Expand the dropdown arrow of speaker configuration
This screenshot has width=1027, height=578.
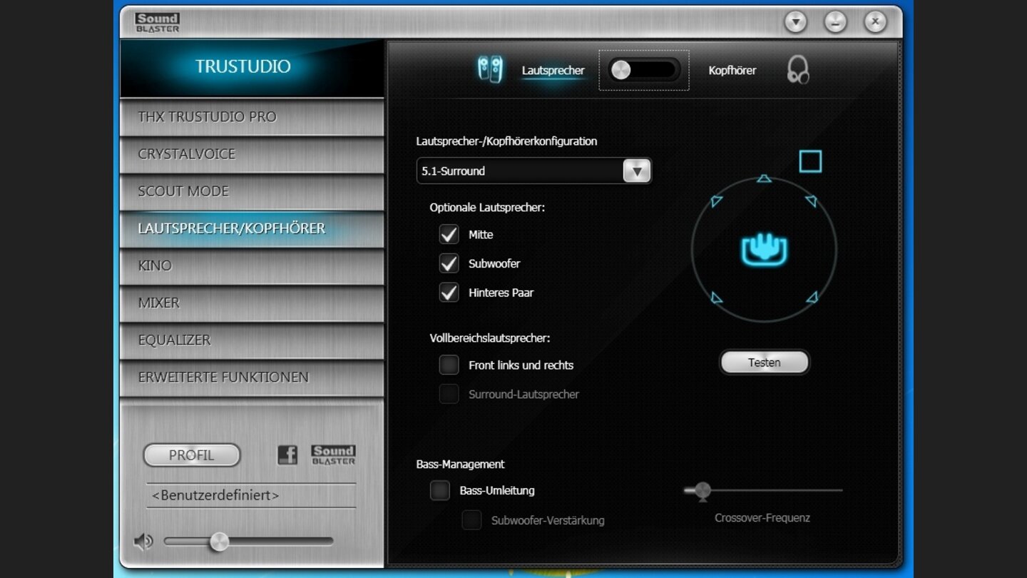tap(637, 171)
